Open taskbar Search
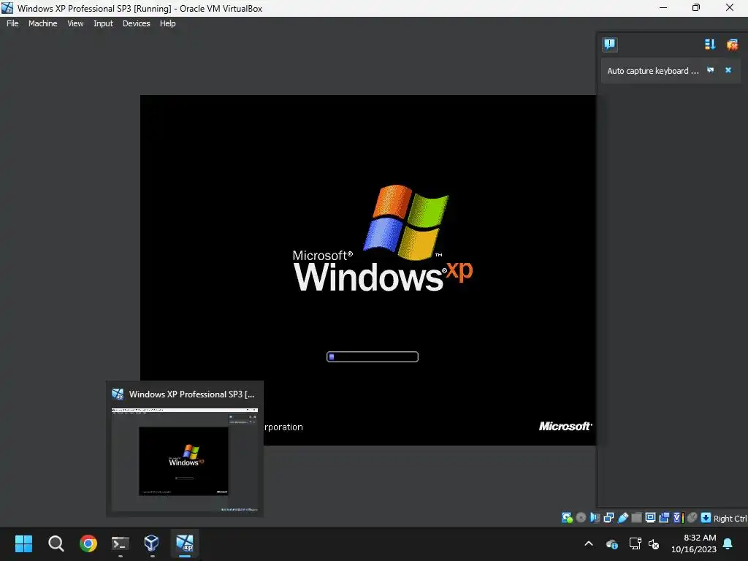 (x=56, y=543)
